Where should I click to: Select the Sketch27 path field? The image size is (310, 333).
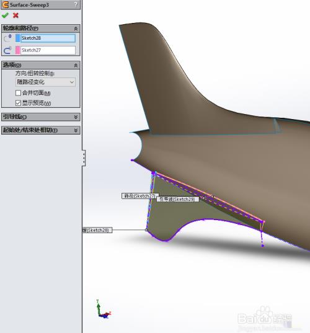pyautogui.click(x=48, y=50)
